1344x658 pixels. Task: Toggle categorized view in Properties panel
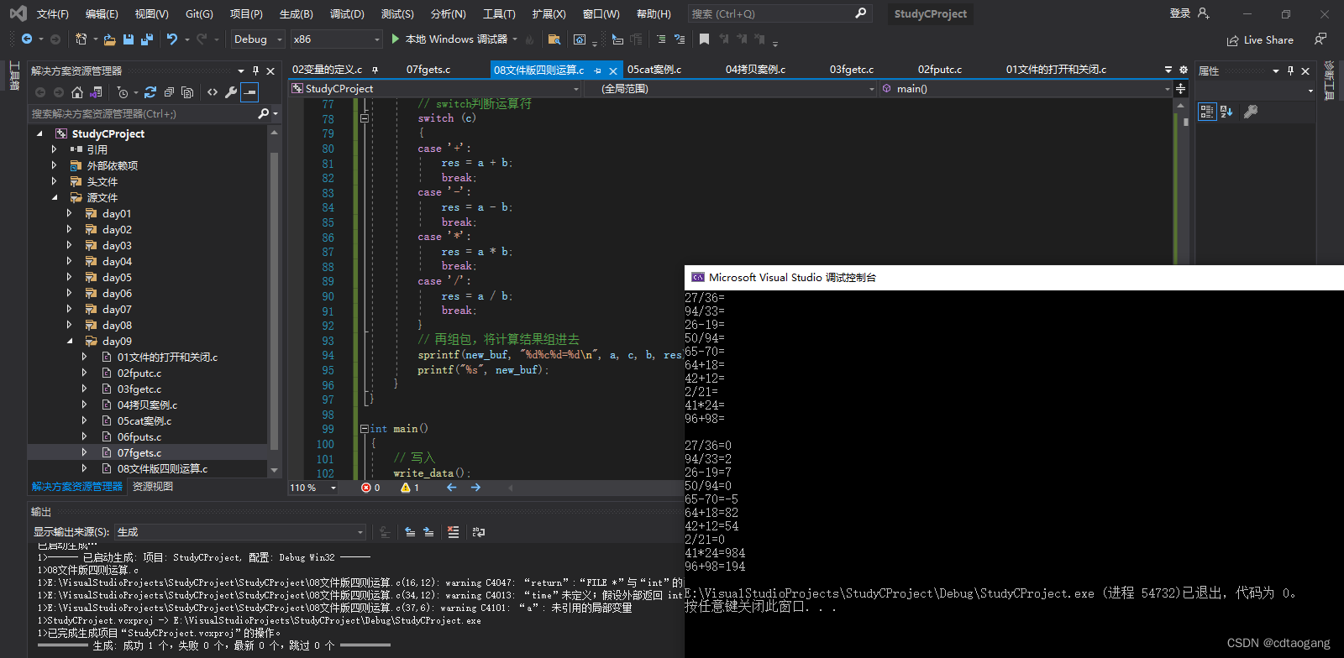click(1207, 112)
